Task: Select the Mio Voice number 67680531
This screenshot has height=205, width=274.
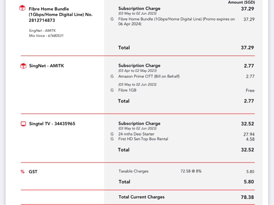Action: (x=46, y=36)
